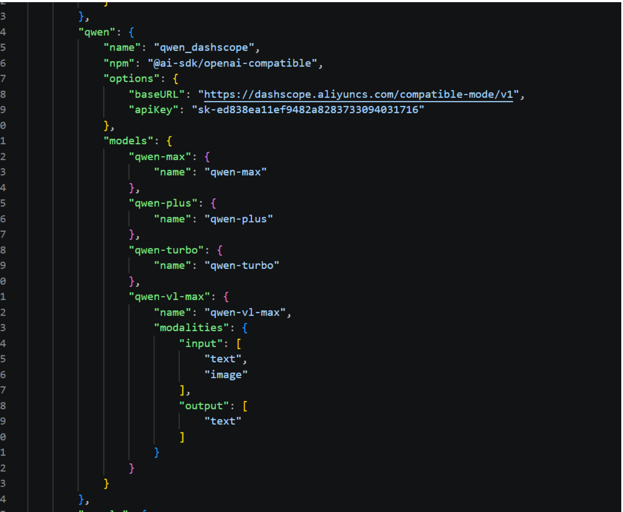The image size is (623, 512).
Task: Click "text" inside the input array
Action: (223, 359)
